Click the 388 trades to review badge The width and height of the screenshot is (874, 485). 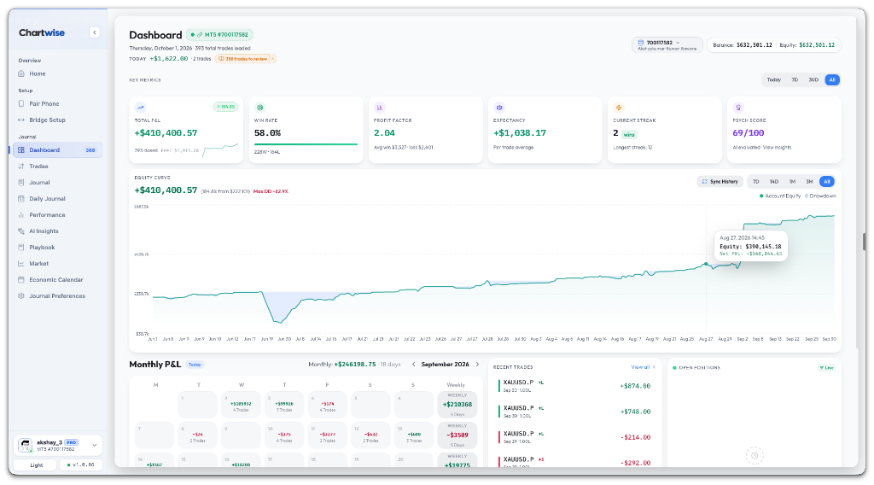[242, 59]
